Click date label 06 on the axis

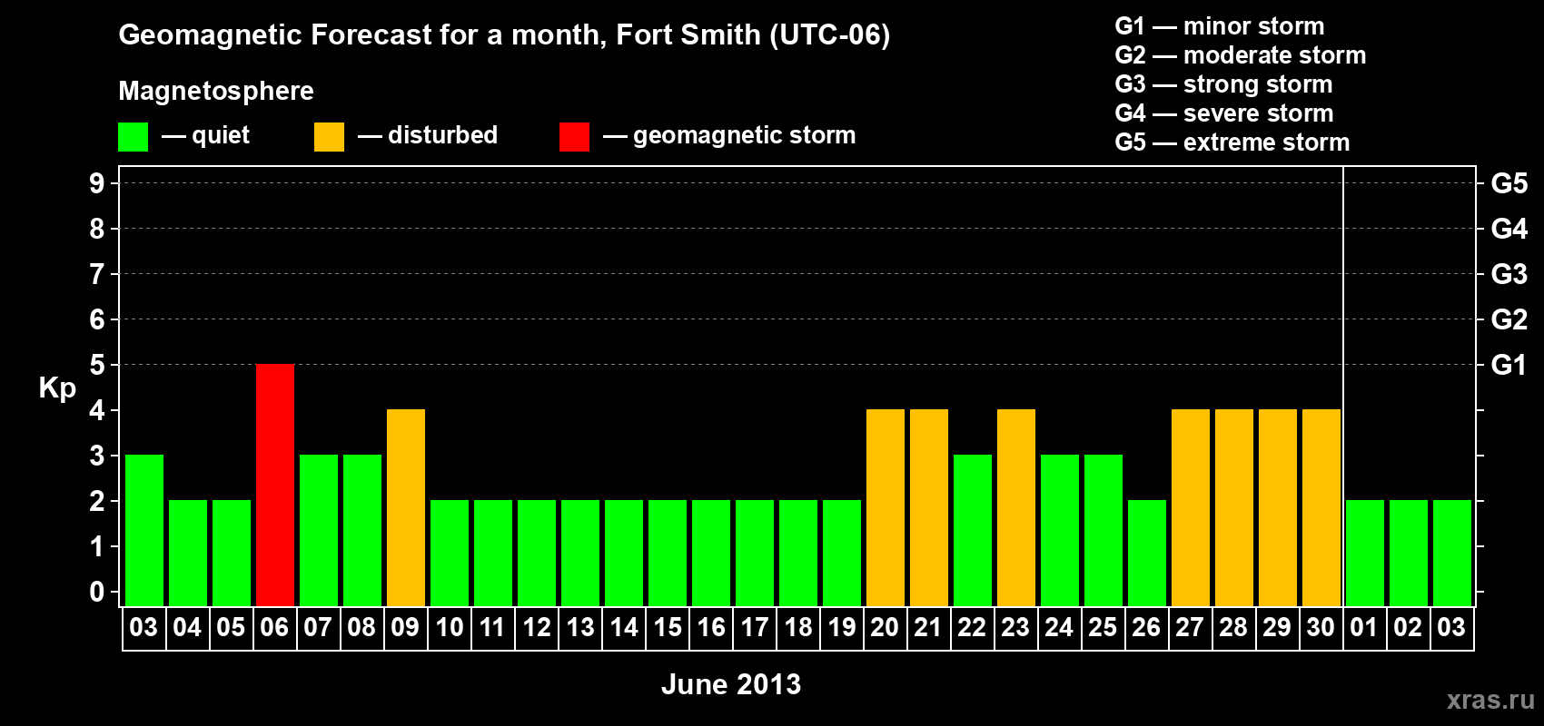coord(274,628)
